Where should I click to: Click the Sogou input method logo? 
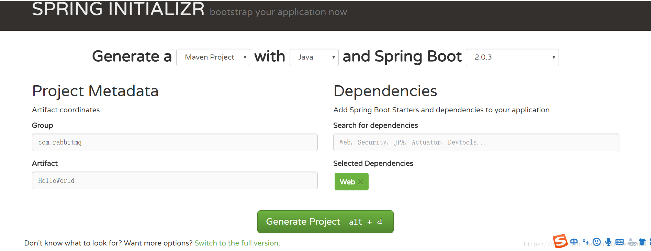tap(560, 241)
